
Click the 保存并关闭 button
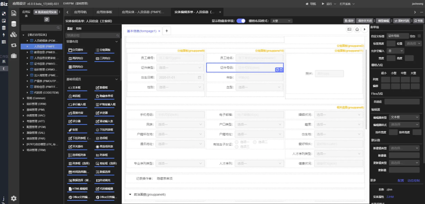pyautogui.click(x=365, y=20)
